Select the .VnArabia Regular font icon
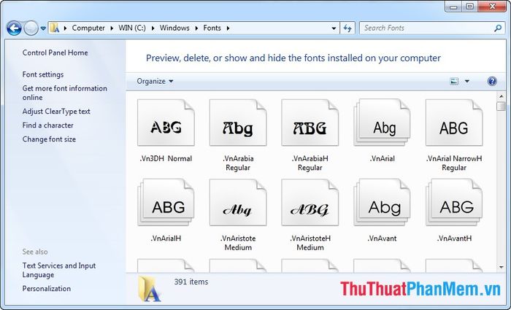The image size is (511, 310). (x=238, y=123)
